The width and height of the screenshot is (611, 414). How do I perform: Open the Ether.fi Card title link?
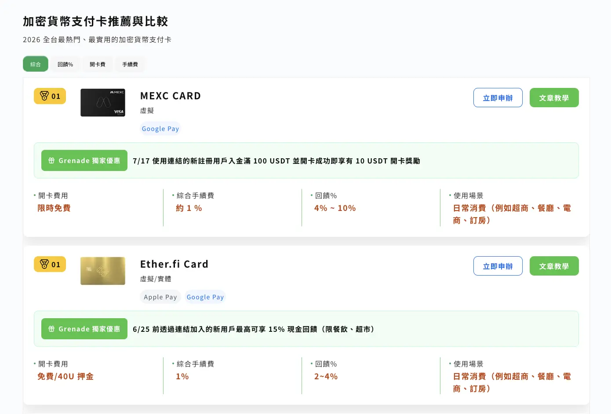[x=174, y=264]
